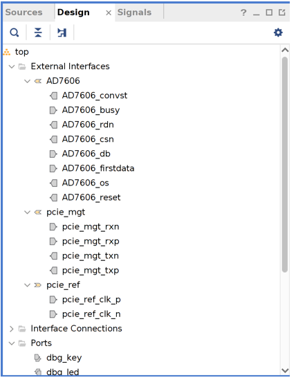Switch to the Signals tab

134,12
